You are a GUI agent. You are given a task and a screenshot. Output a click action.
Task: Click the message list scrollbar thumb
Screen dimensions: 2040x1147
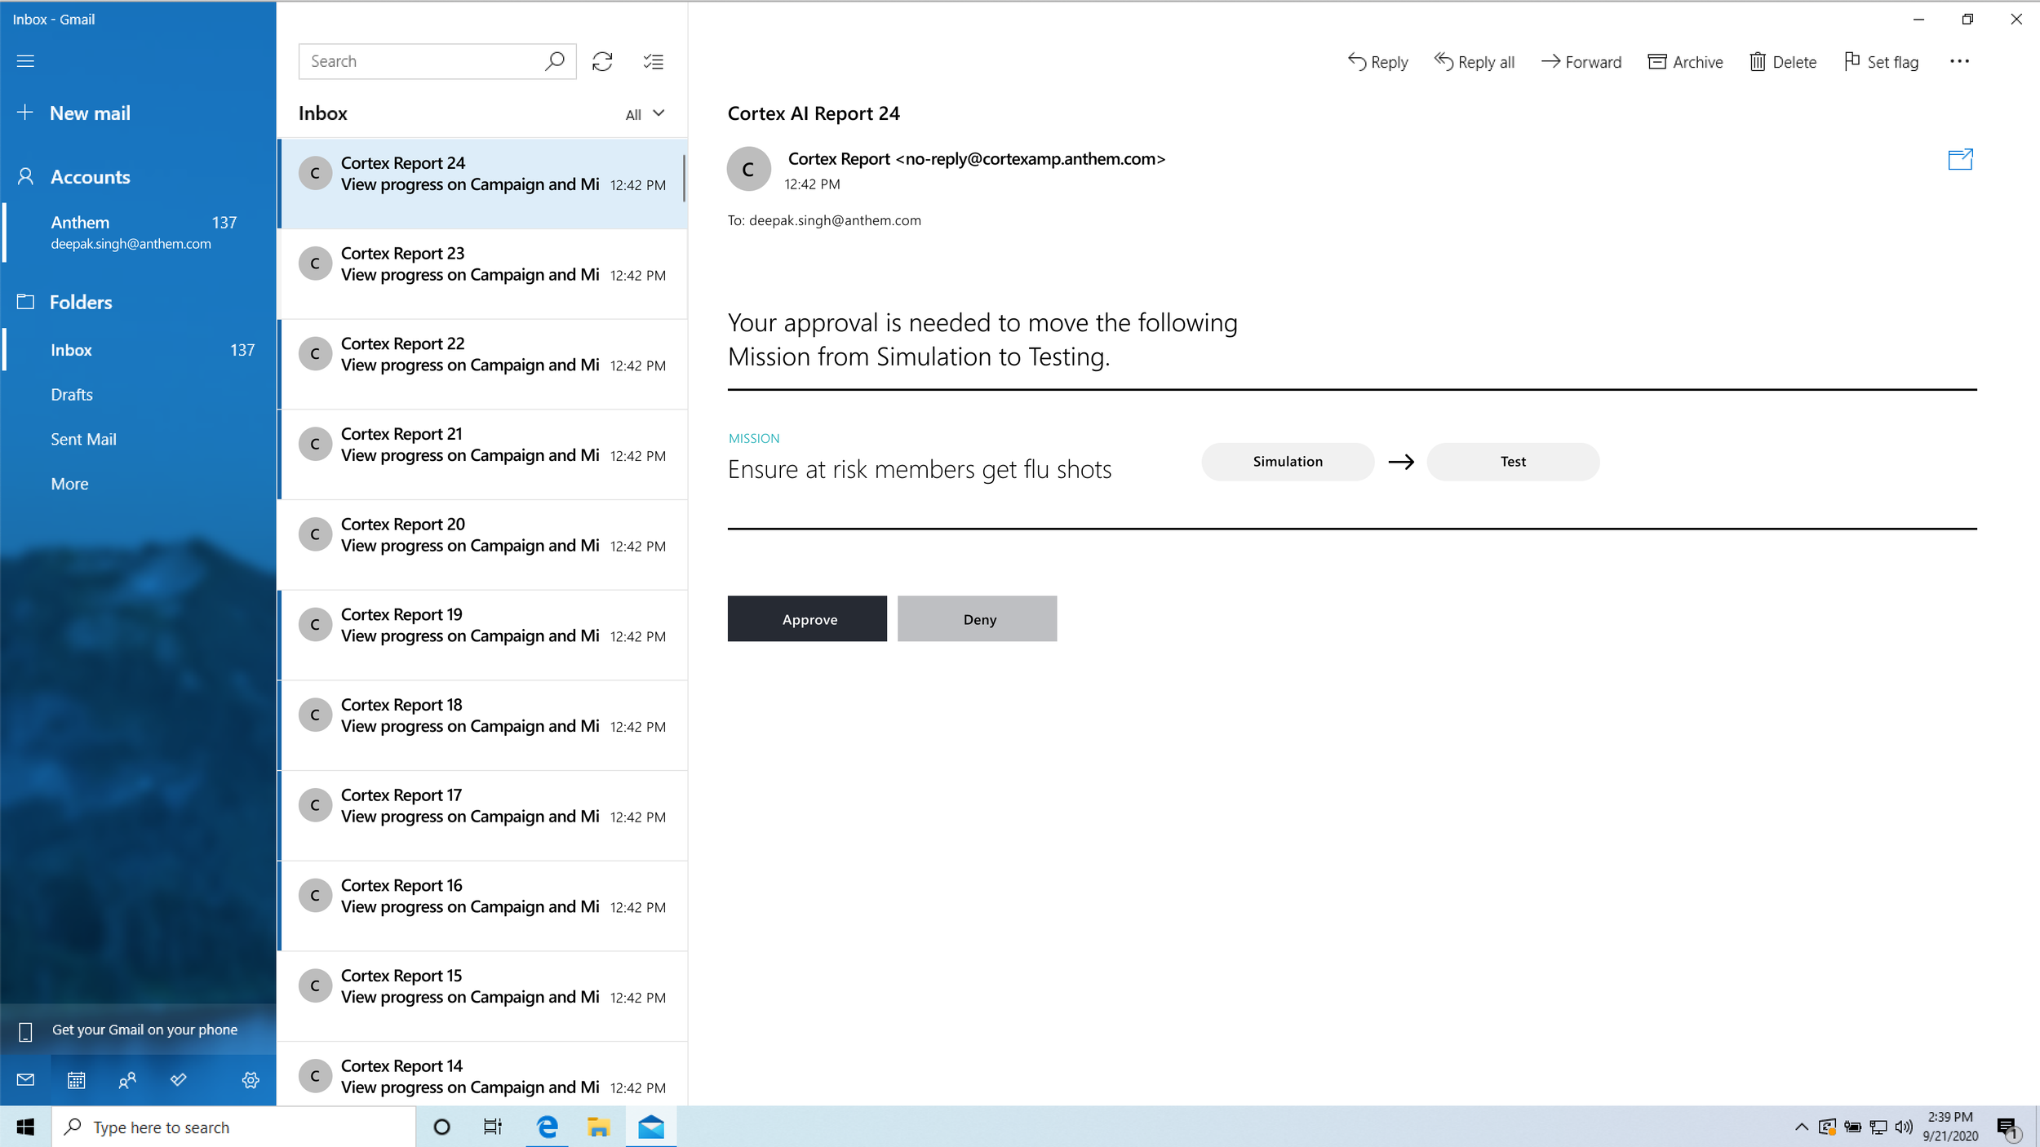[x=684, y=178]
